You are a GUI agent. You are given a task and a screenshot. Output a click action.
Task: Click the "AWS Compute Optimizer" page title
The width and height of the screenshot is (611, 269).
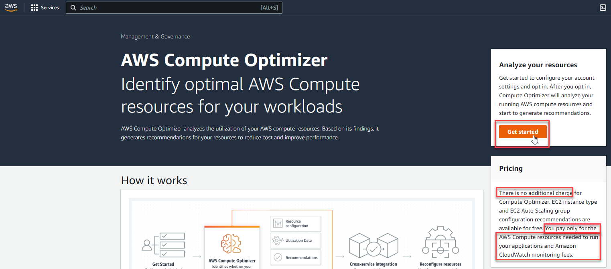[224, 60]
